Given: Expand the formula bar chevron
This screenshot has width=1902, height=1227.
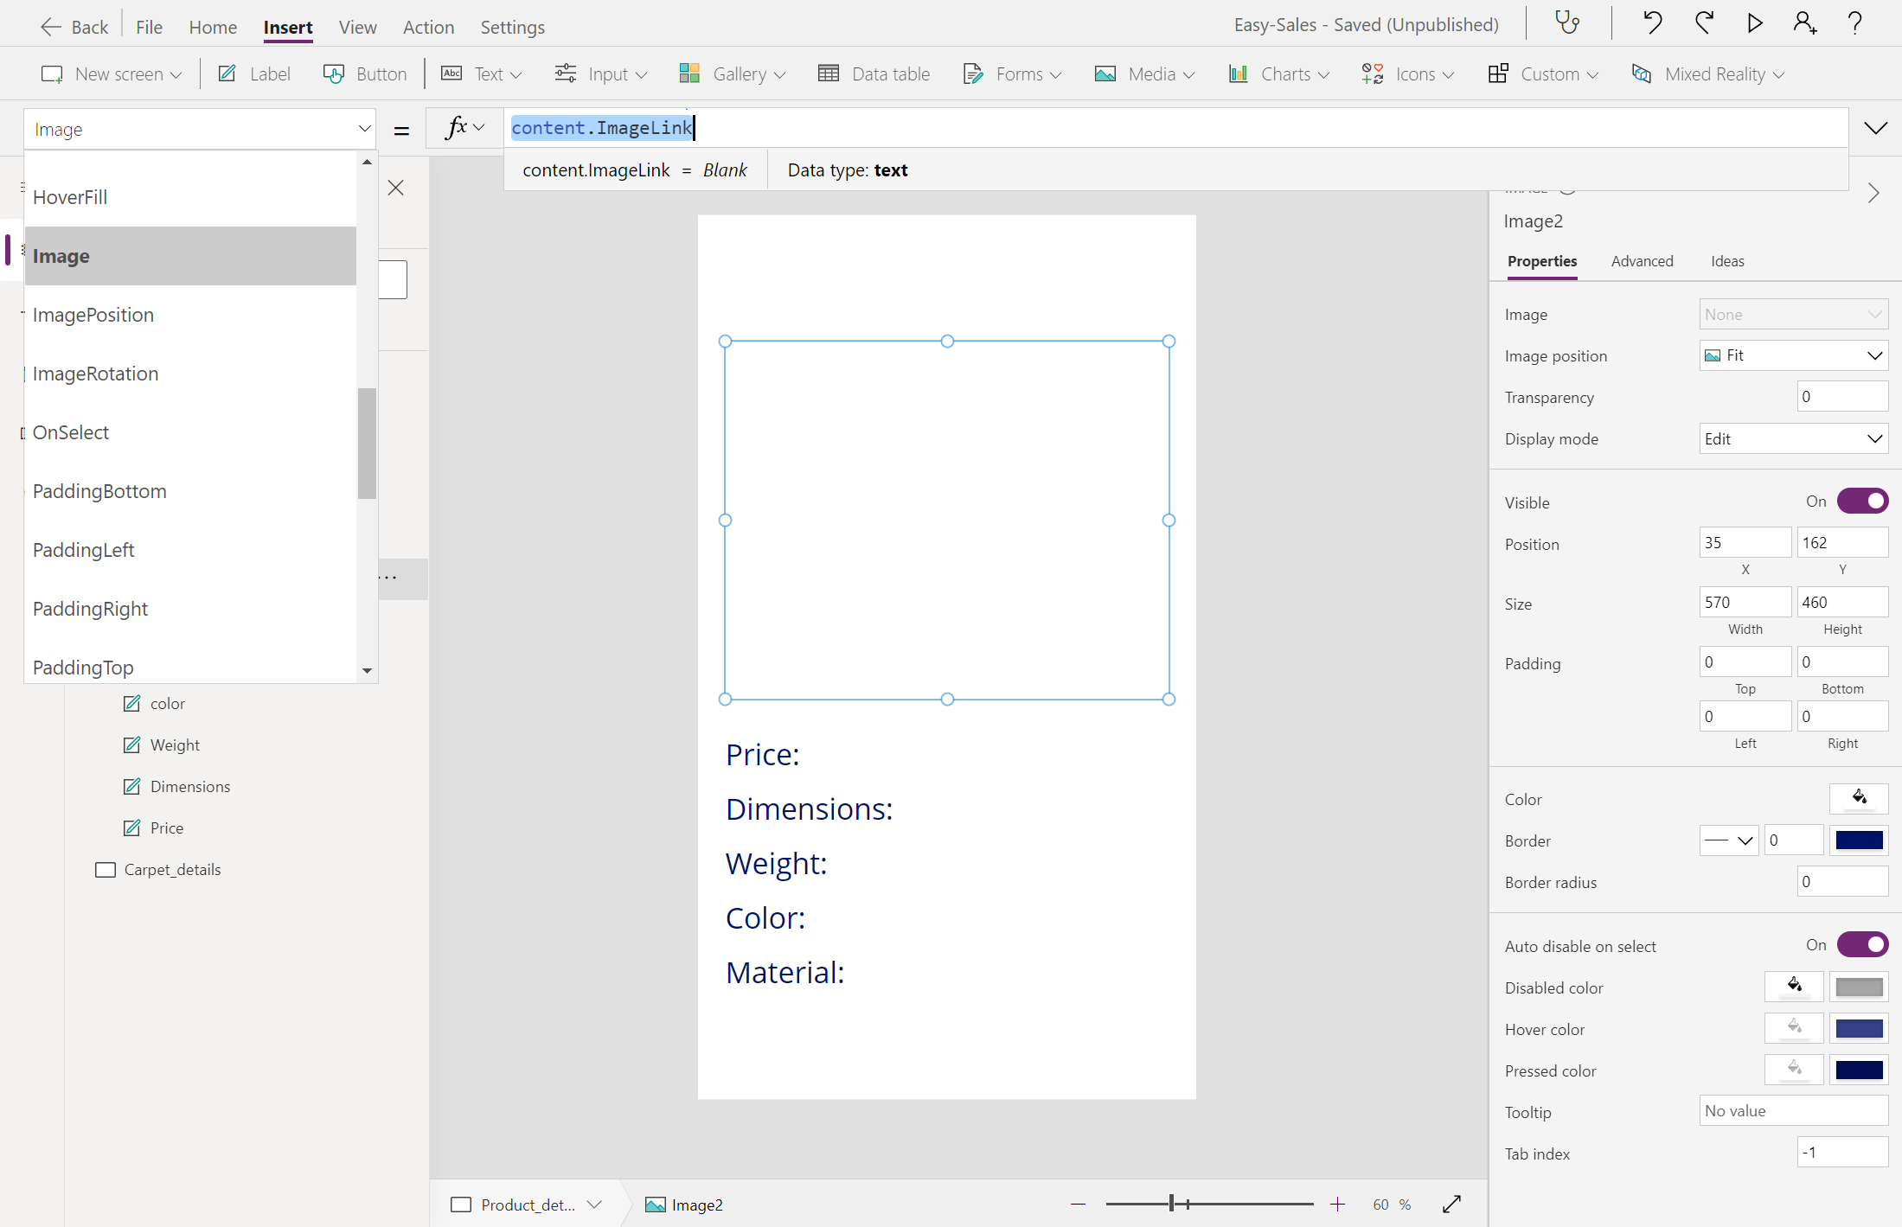Looking at the screenshot, I should [1875, 129].
